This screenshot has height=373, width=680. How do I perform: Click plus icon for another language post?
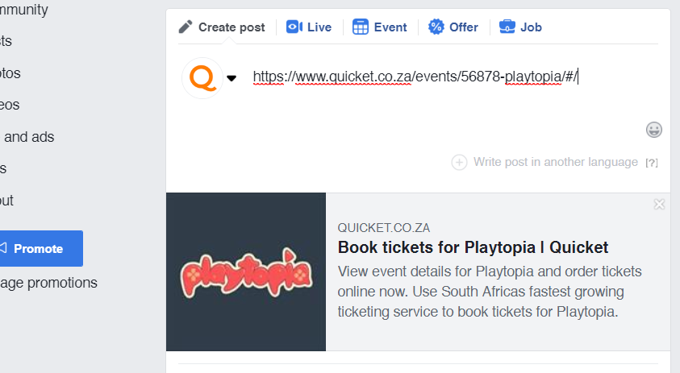(x=459, y=162)
